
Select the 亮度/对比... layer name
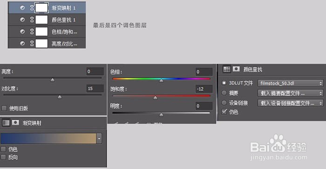[x=64, y=44]
